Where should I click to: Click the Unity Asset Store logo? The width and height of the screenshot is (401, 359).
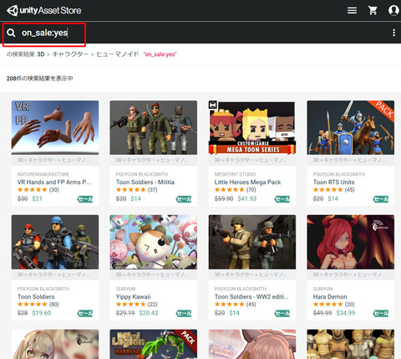(x=44, y=11)
